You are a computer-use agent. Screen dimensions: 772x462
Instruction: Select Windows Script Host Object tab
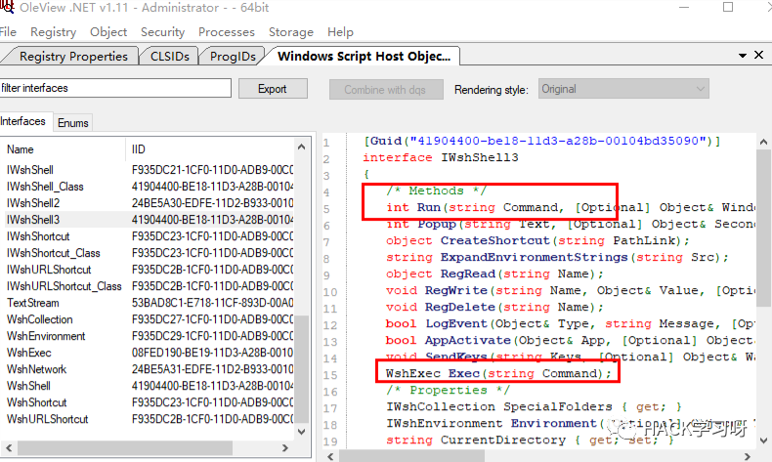364,56
